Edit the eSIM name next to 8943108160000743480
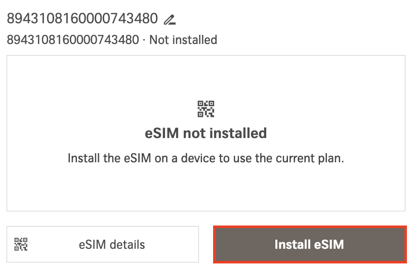The height and width of the screenshot is (269, 412). [170, 20]
